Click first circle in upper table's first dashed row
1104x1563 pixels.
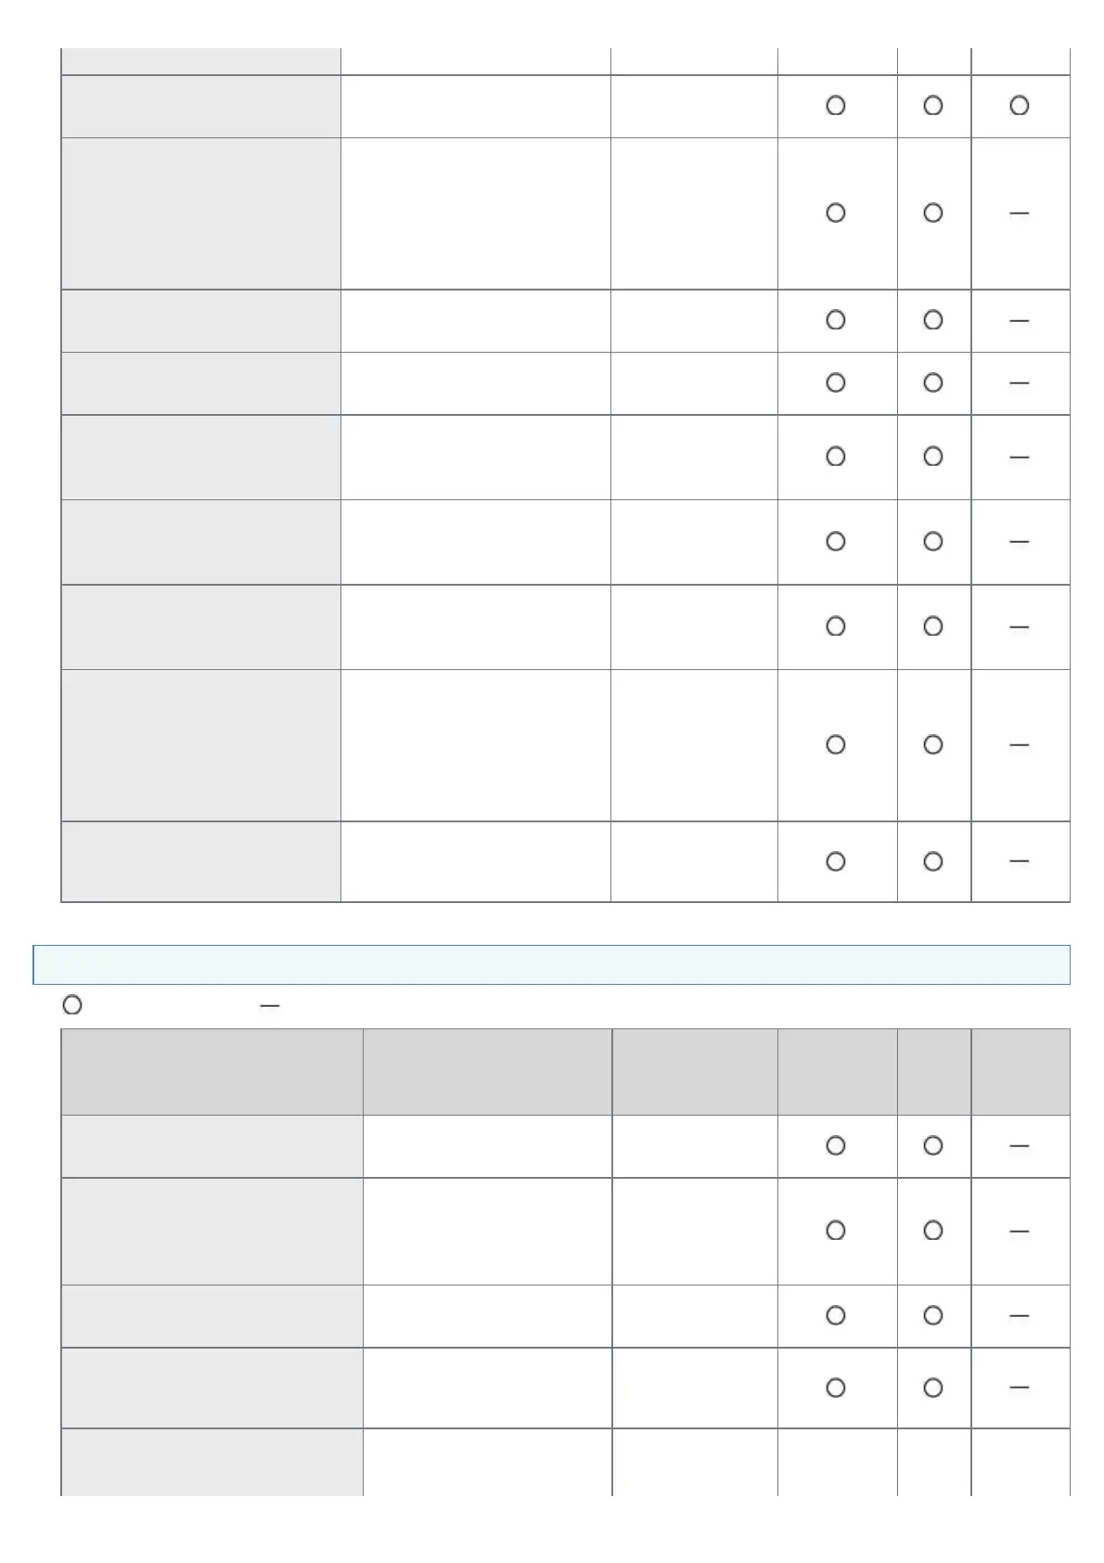coord(835,213)
